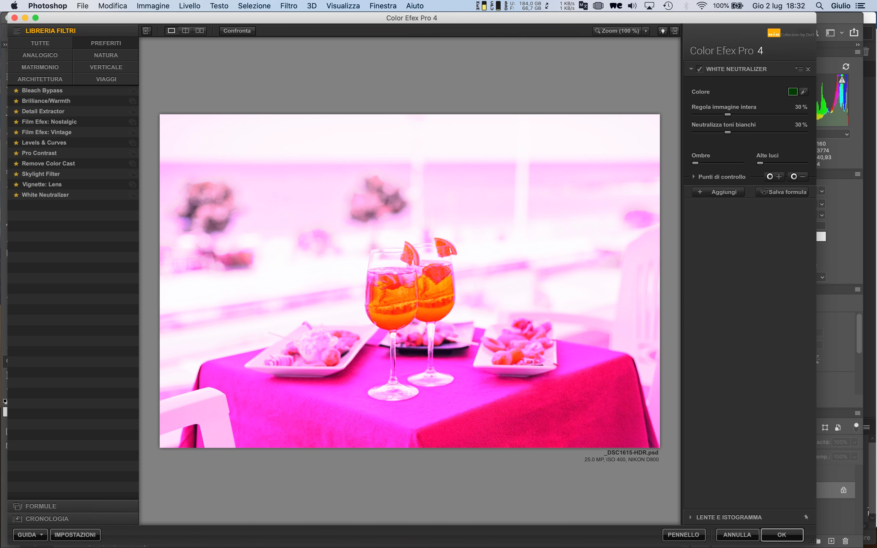The image size is (877, 548).
Task: Add a negative control point
Action: 798,176
